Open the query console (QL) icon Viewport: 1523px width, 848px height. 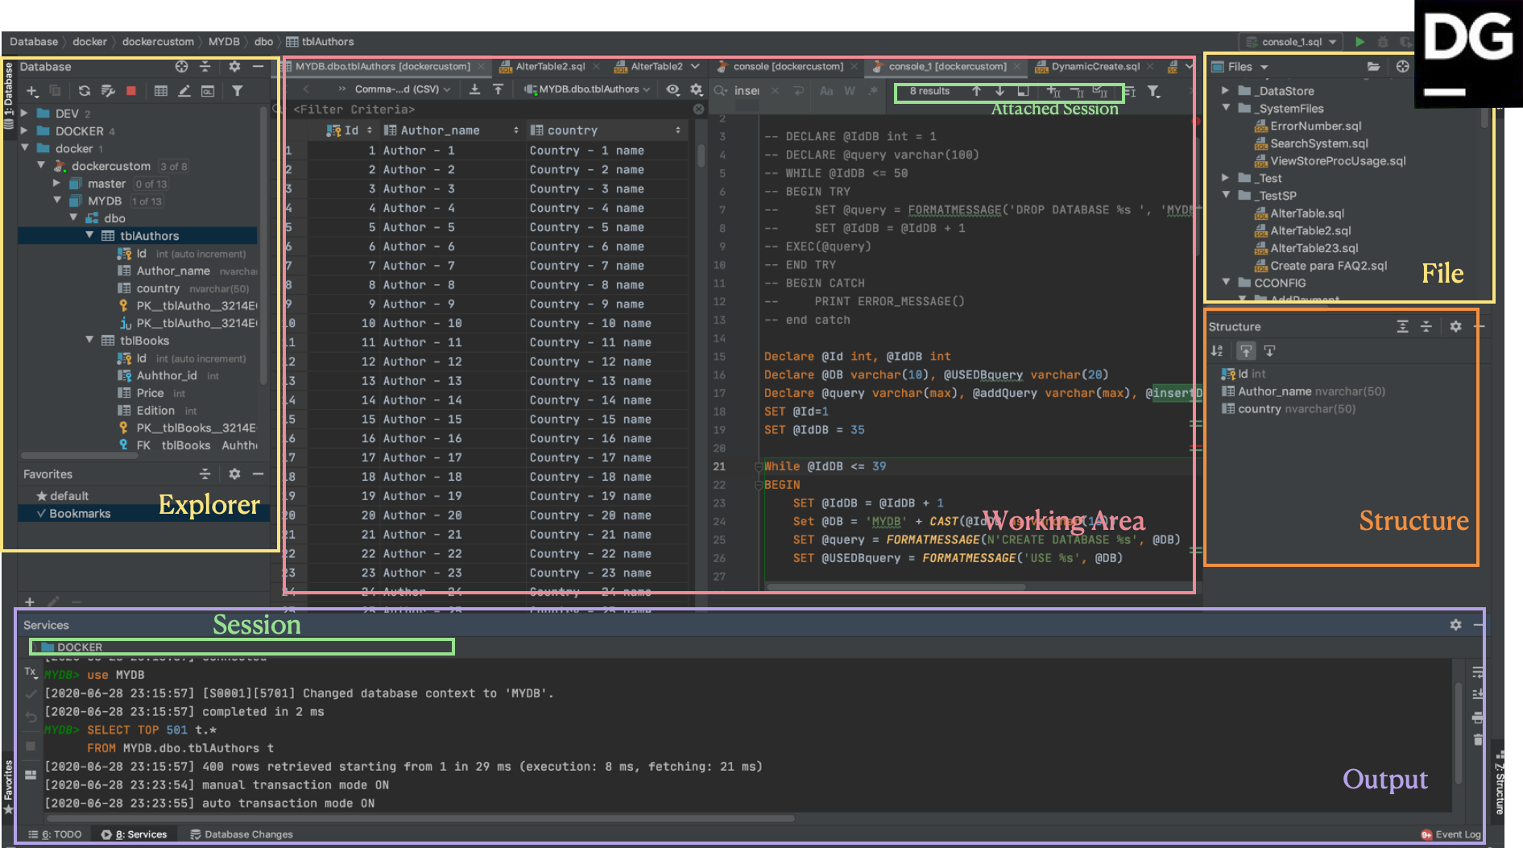tap(208, 91)
